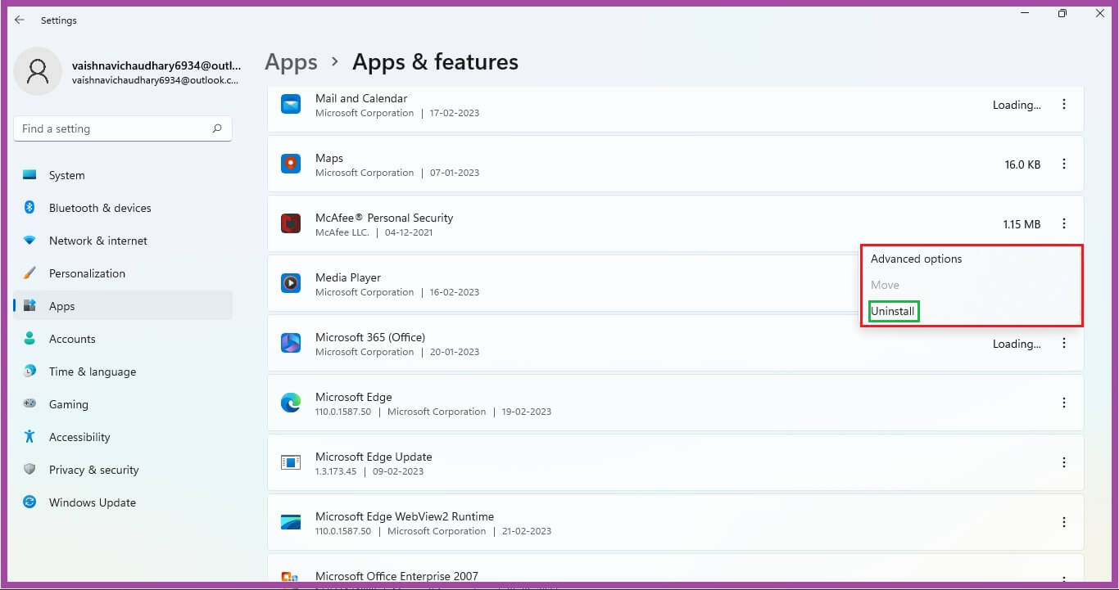Click the System monitor icon
Viewport: 1119px width, 590px height.
click(29, 175)
